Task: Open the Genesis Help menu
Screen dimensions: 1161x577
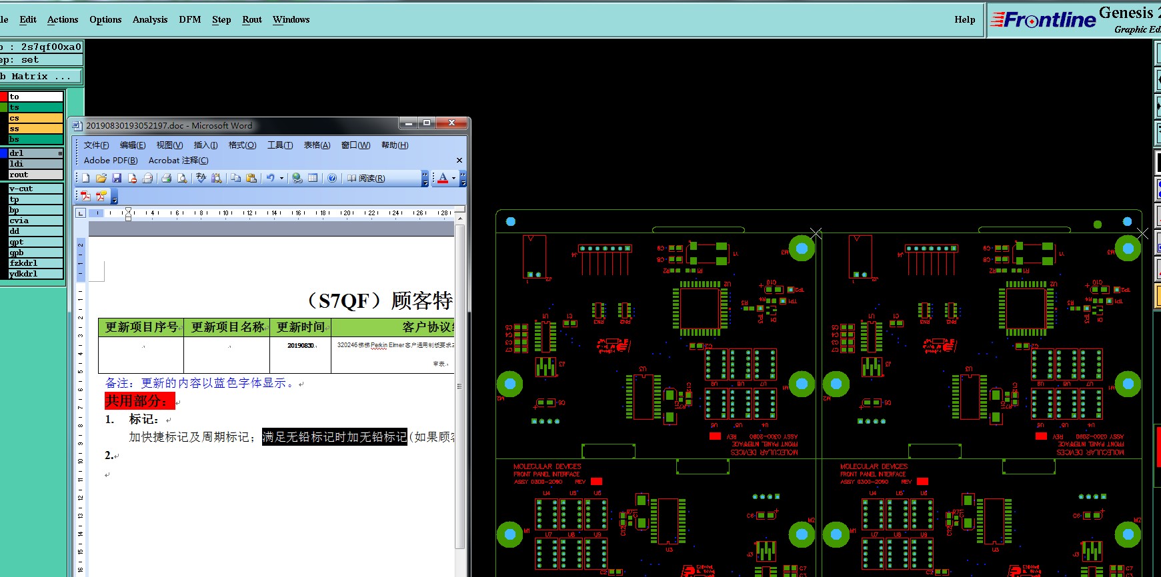Action: pyautogui.click(x=964, y=19)
